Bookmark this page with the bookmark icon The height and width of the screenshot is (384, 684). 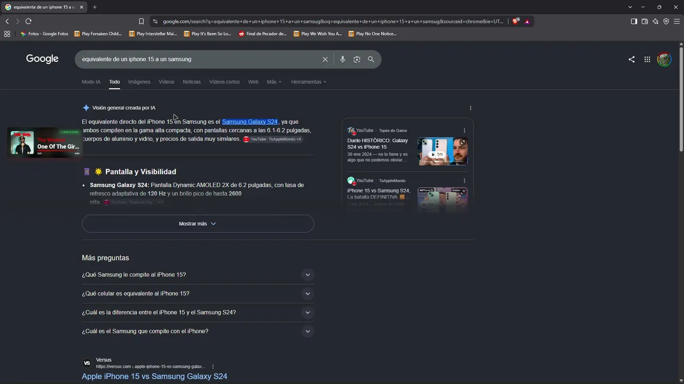pyautogui.click(x=141, y=21)
